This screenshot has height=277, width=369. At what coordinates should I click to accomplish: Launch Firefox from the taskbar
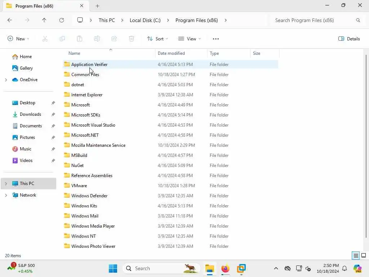pyautogui.click(x=225, y=268)
